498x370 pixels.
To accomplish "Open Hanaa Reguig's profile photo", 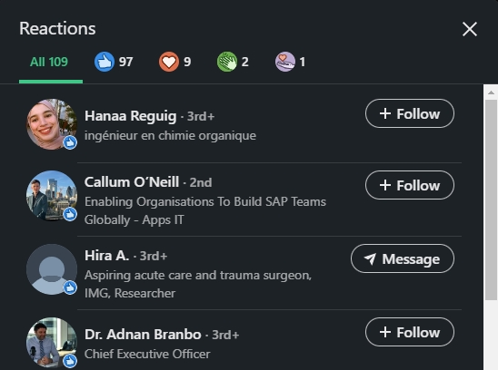I will [52, 124].
